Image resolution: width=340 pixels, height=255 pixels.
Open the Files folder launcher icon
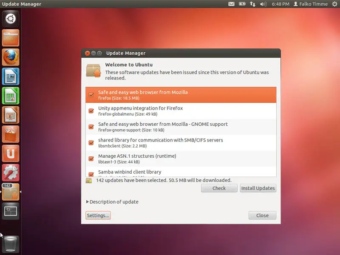coord(11,38)
